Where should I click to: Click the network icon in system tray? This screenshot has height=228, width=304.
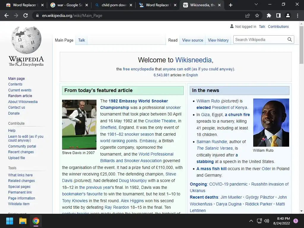click(259, 221)
